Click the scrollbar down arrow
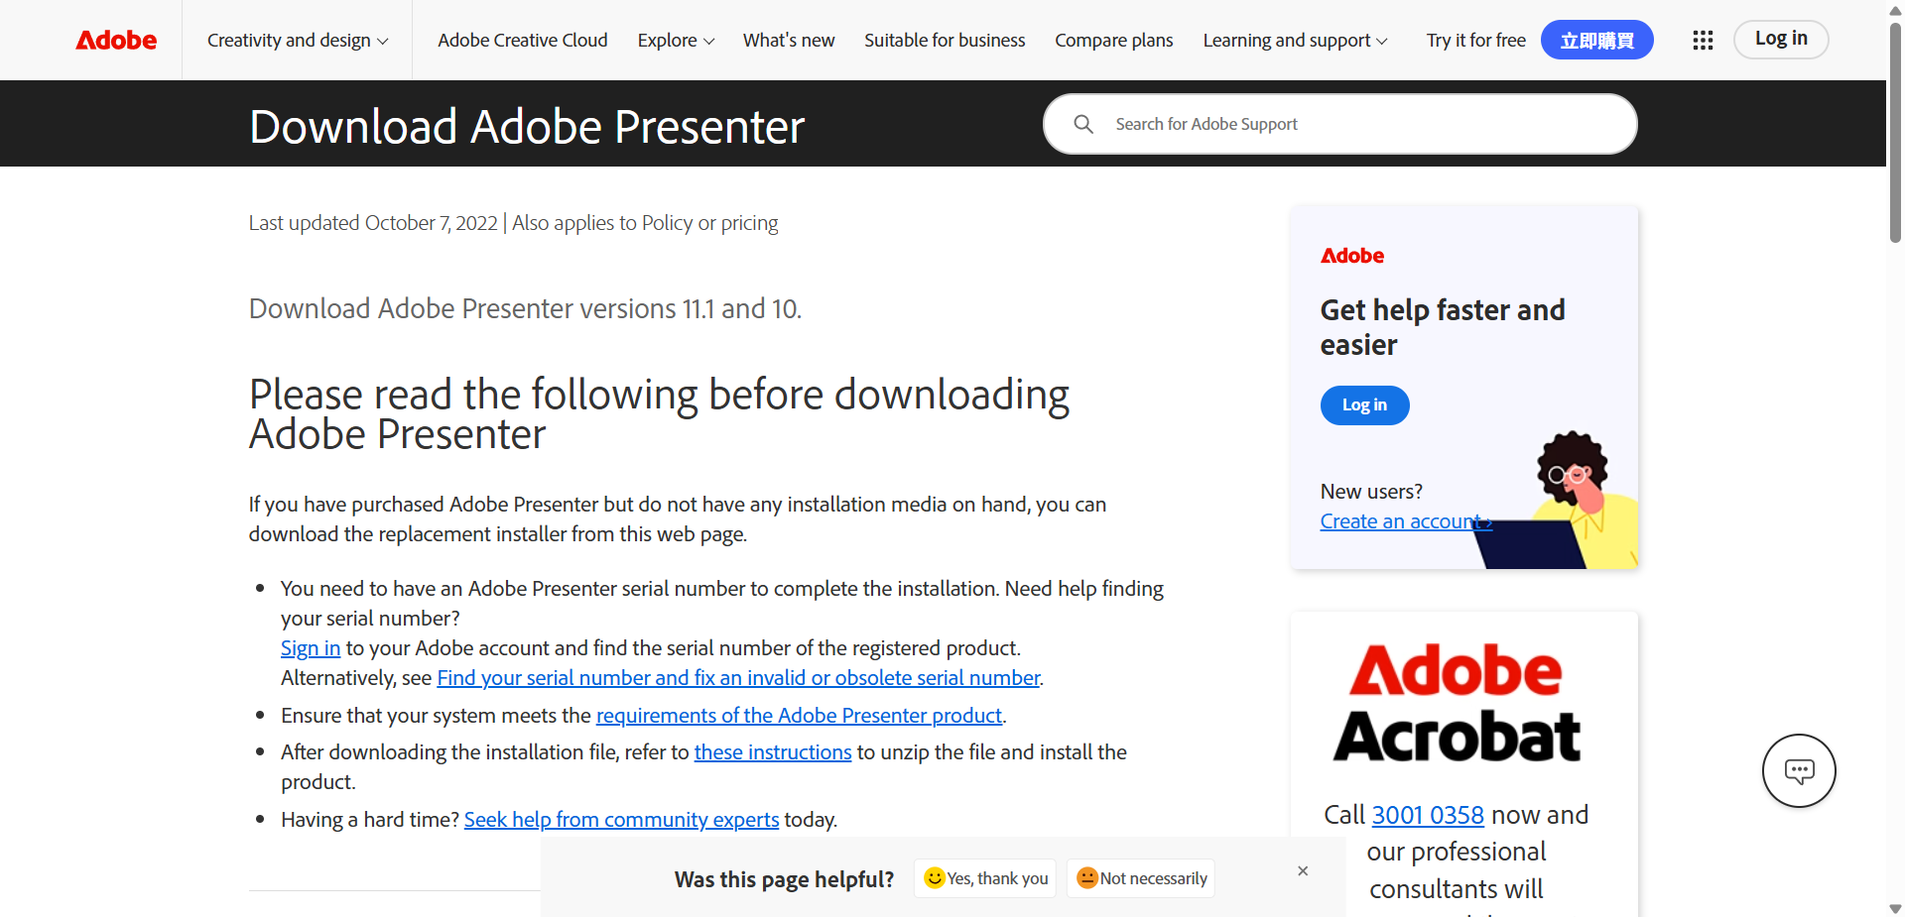The height and width of the screenshot is (917, 1905). (1895, 908)
